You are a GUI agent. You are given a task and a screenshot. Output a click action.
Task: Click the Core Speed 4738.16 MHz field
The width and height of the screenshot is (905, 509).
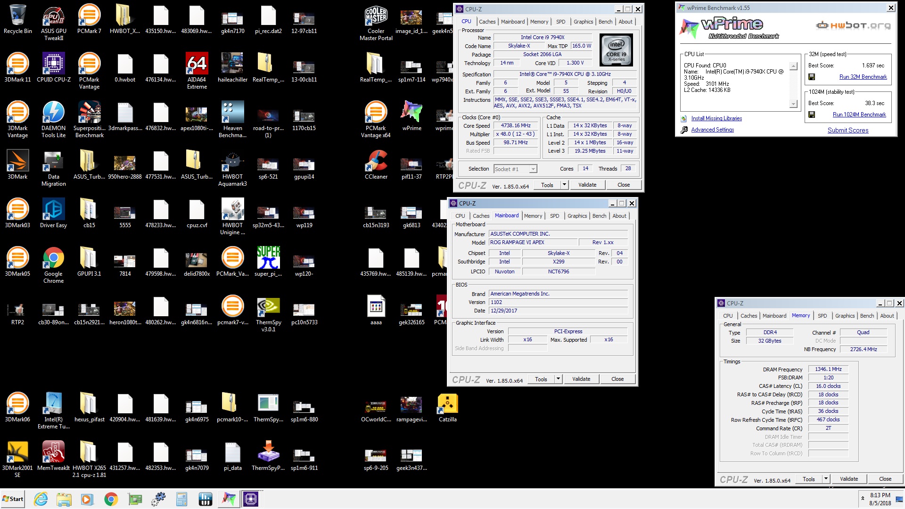point(516,126)
